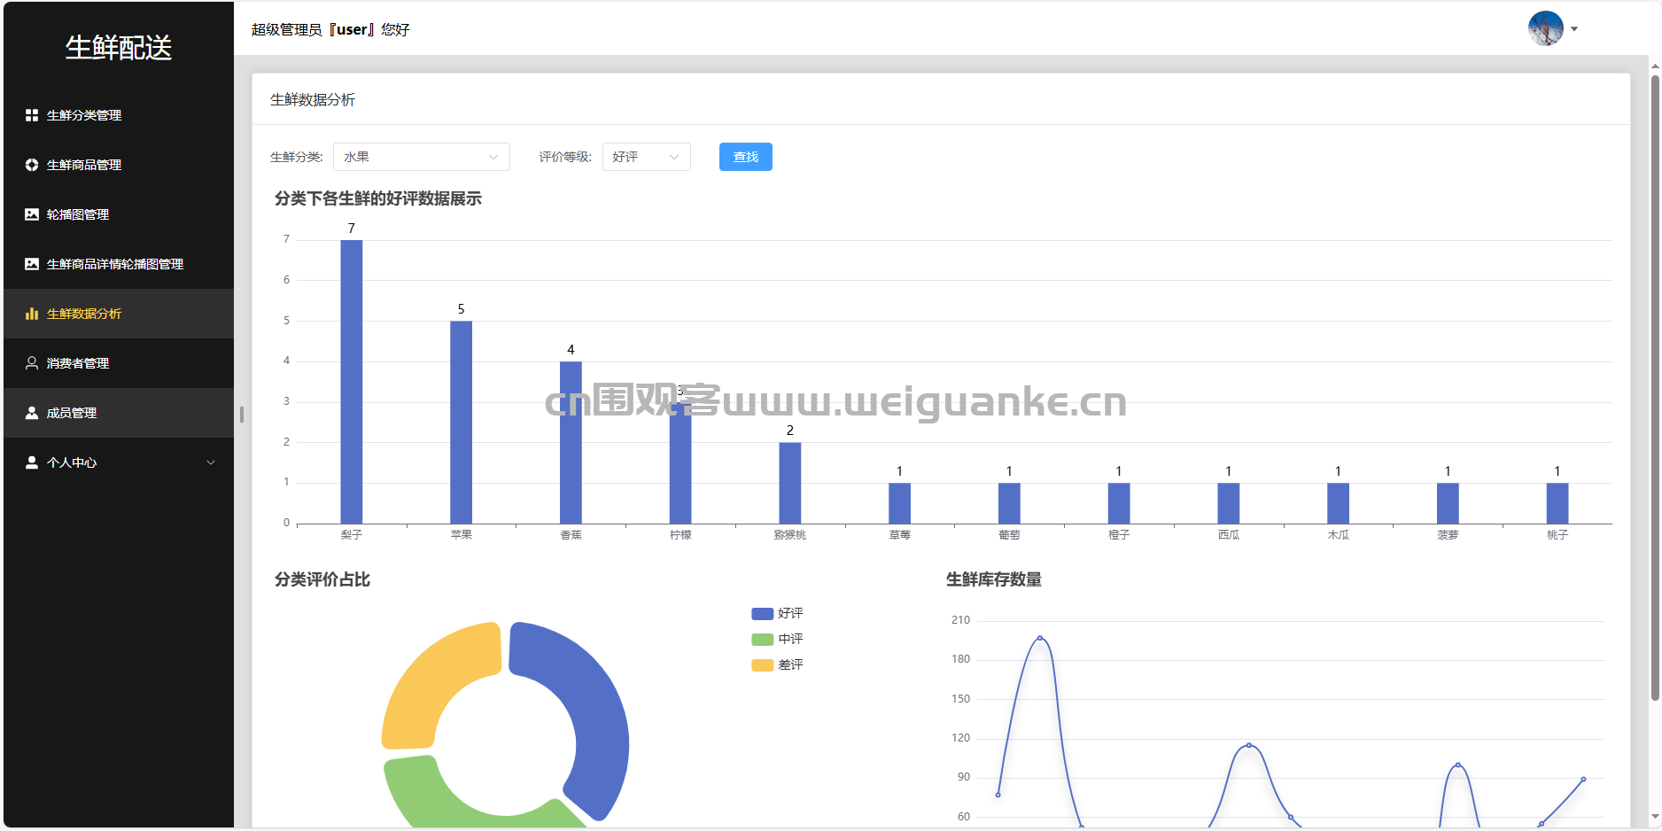
Task: Open the avatar dropdown caret
Action: [x=1574, y=29]
